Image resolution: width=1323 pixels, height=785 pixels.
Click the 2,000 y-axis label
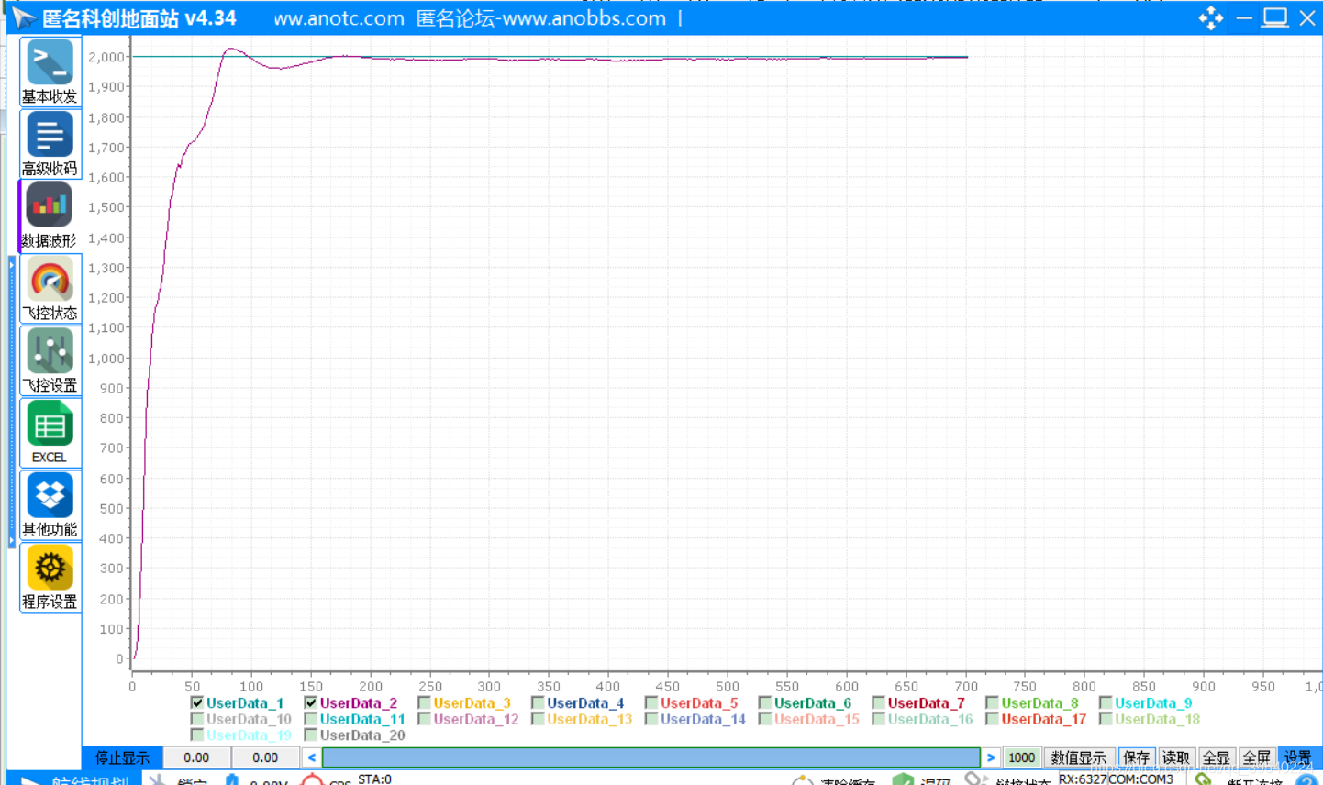click(106, 57)
